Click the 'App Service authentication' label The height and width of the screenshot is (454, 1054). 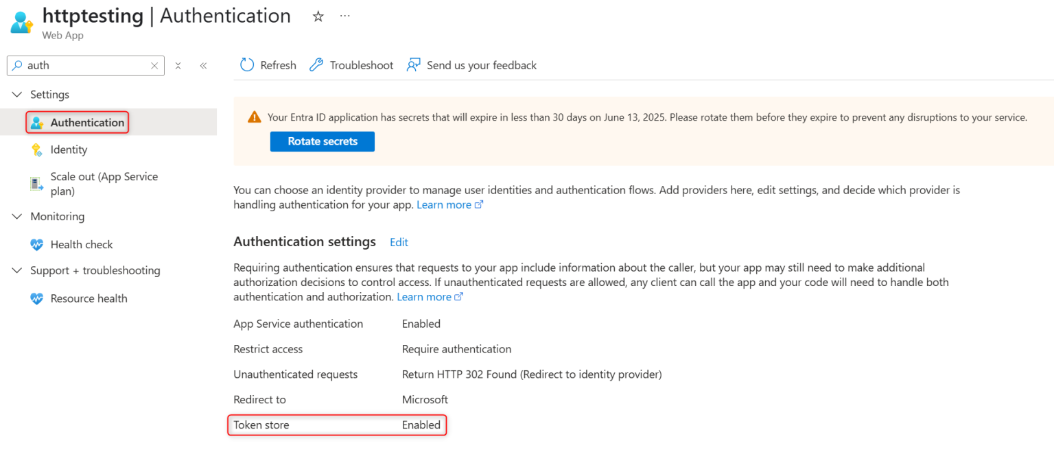[298, 324]
